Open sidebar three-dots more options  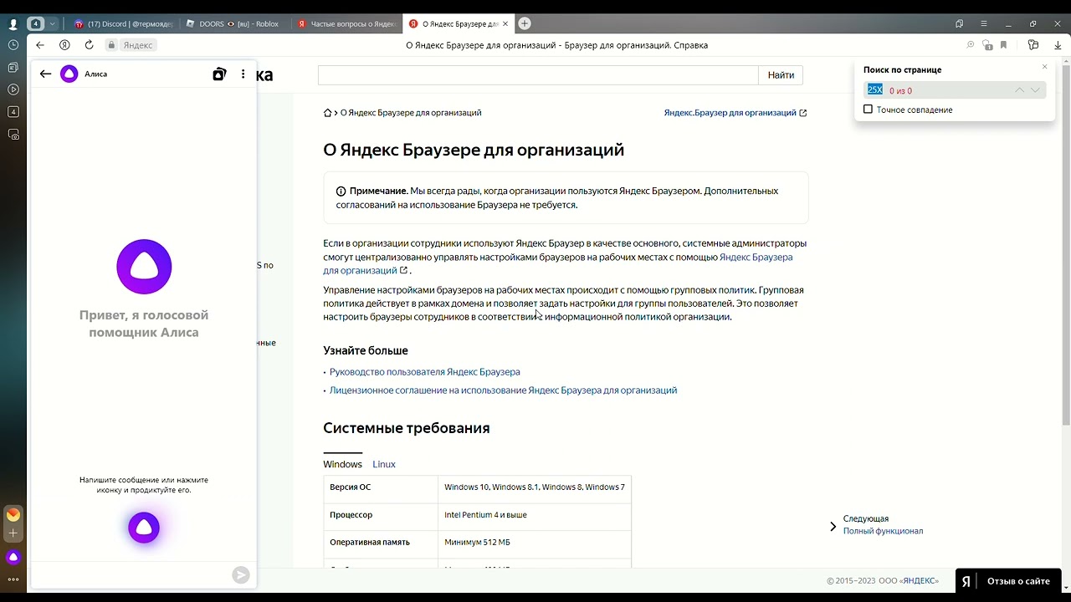(13, 579)
